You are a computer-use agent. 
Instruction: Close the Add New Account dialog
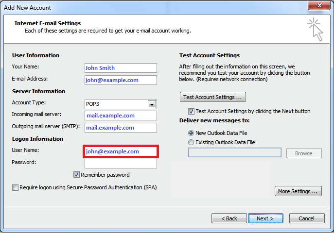(319, 5)
